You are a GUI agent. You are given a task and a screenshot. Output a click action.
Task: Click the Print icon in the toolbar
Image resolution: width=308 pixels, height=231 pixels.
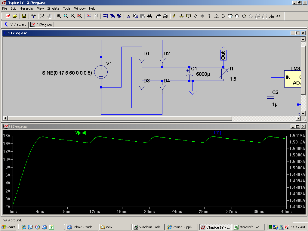pos(165,16)
